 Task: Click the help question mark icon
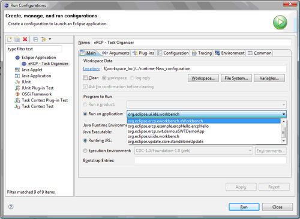coord(11,207)
